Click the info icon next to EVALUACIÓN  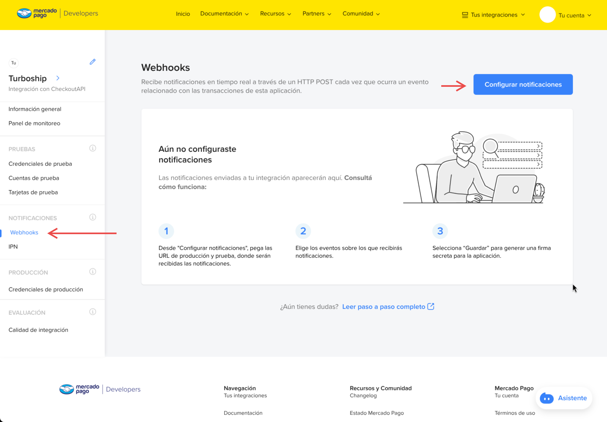click(93, 312)
